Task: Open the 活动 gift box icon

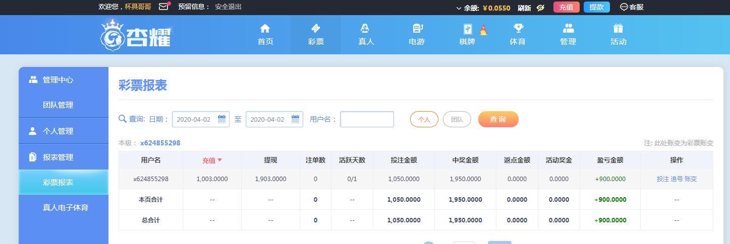Action: 619,28
